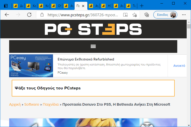The image size is (191, 127).
Task: Switch to the tab labeled Of
Action: pos(56,6)
